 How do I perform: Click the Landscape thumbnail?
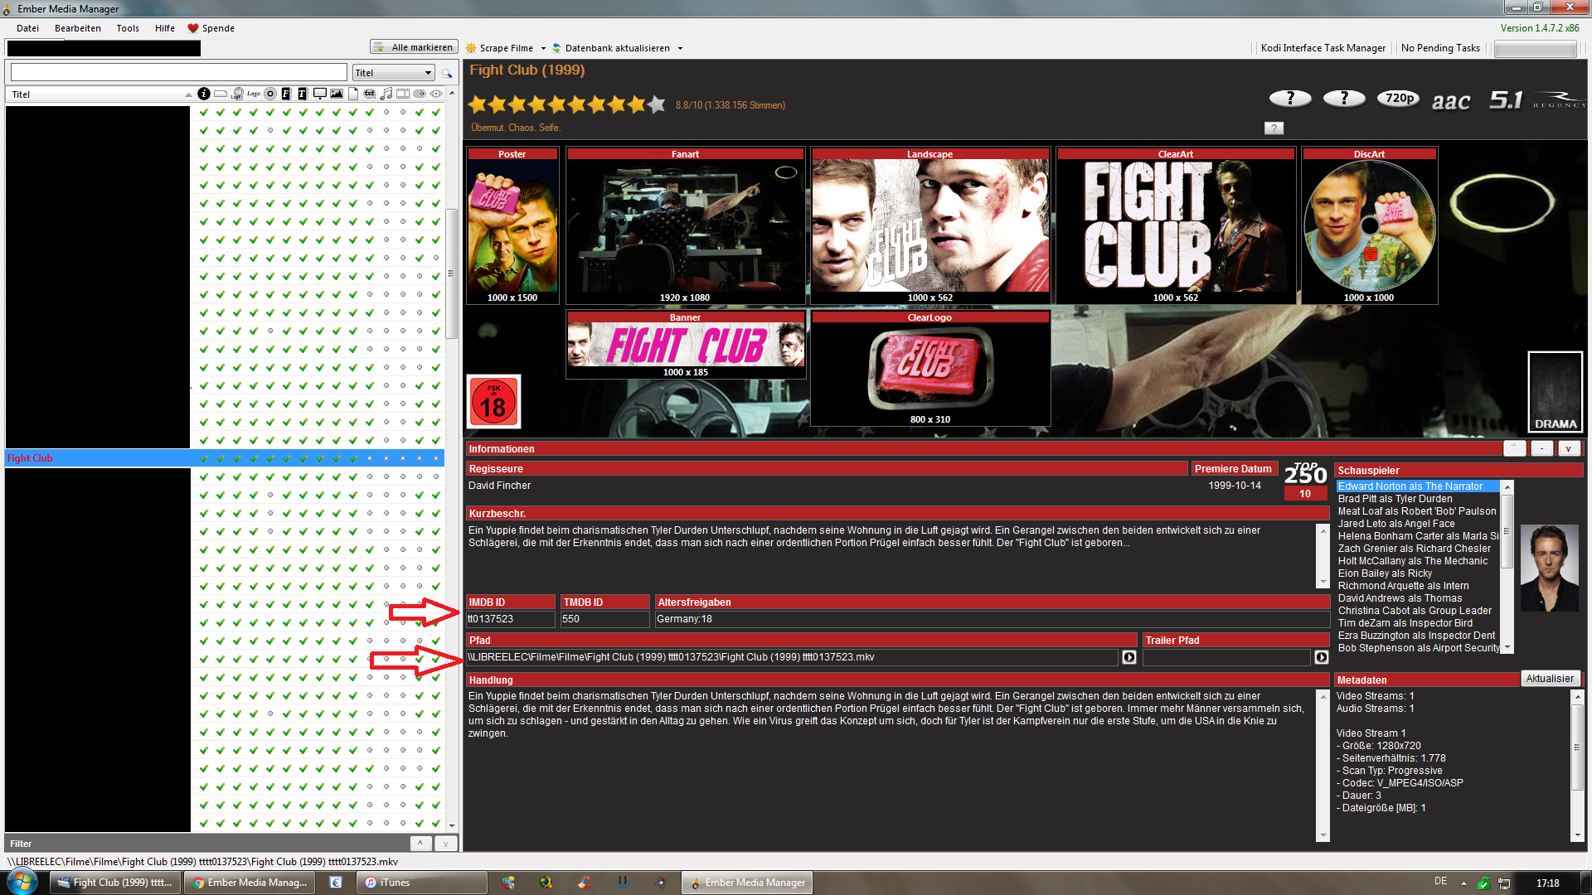pyautogui.click(x=930, y=225)
